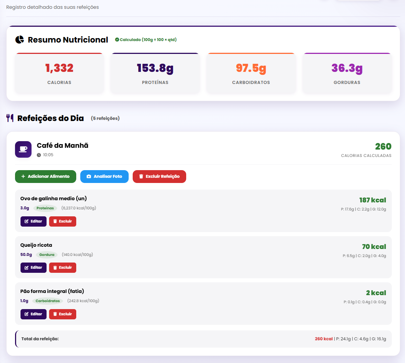Click the Total da refeição summary row
This screenshot has width=405, height=363.
click(203, 339)
